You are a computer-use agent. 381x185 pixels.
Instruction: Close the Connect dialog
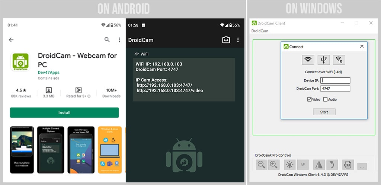point(362,47)
